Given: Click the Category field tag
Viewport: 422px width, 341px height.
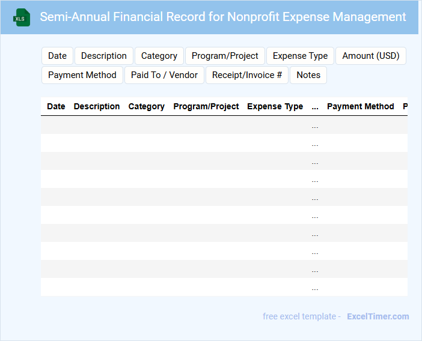Looking at the screenshot, I should 159,56.
